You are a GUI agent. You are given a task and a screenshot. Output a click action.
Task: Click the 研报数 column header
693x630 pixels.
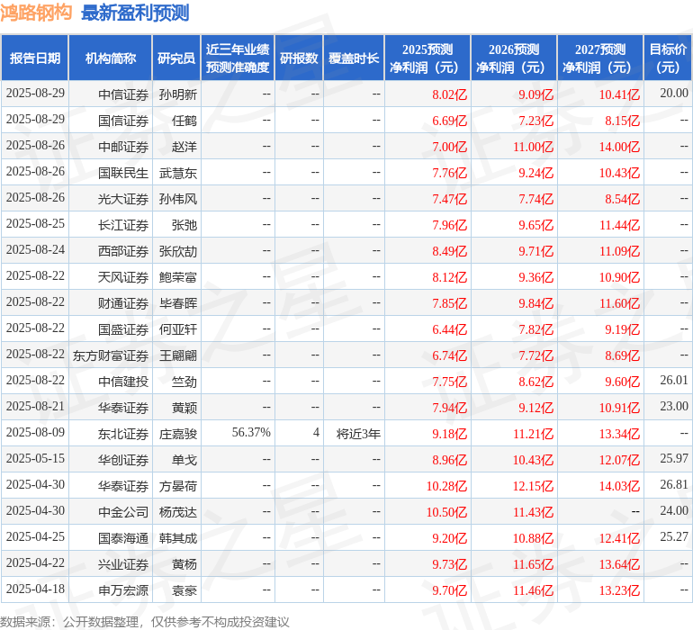[299, 58]
